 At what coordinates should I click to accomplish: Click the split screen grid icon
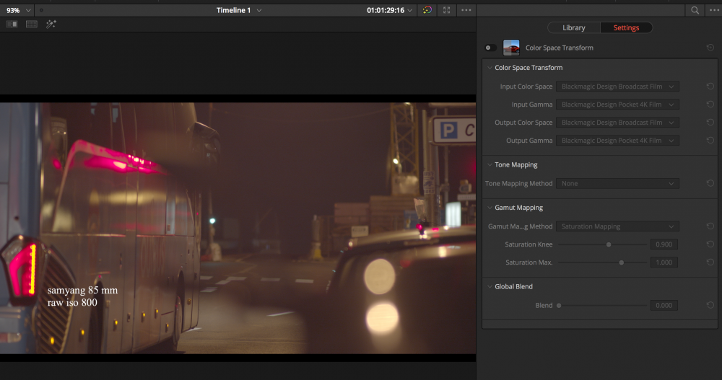(32, 24)
